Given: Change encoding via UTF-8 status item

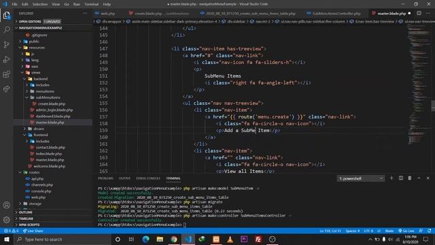Looking at the screenshot, I should click(x=368, y=231).
